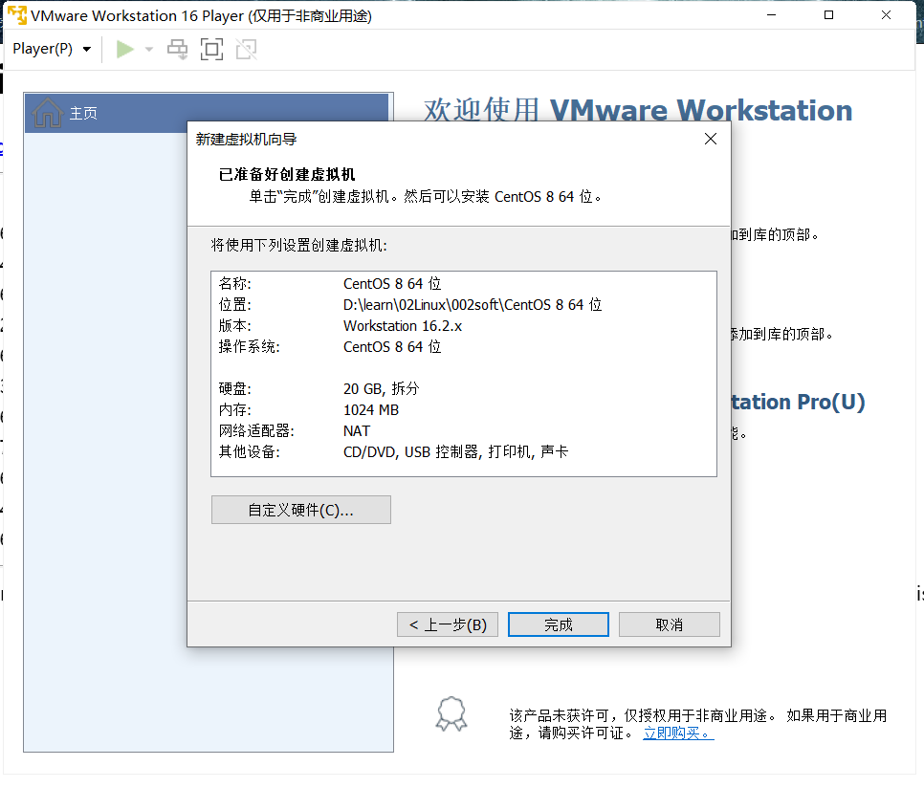Click the license ribbon badge icon
This screenshot has height=788, width=924.
(451, 713)
